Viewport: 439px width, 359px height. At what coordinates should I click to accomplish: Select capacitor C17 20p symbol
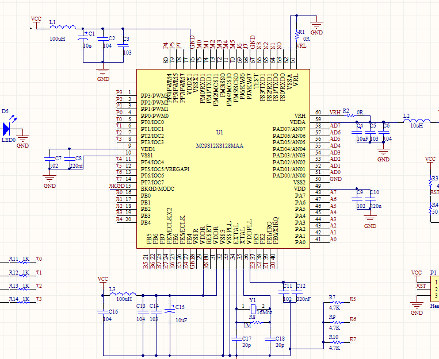pyautogui.click(x=237, y=339)
